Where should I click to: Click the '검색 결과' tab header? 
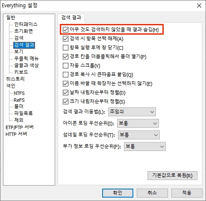pos(71,18)
